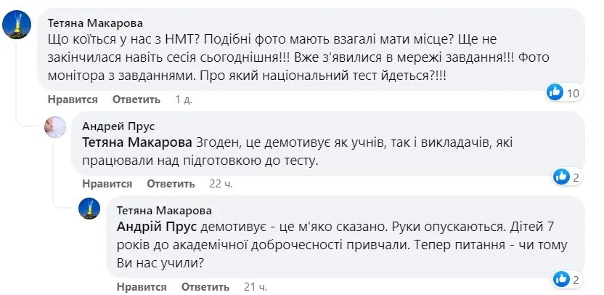The height and width of the screenshot is (295, 604).
Task: Click the Тетяна Макарова mention in Андрей Прус's reply
Action: pyautogui.click(x=137, y=142)
